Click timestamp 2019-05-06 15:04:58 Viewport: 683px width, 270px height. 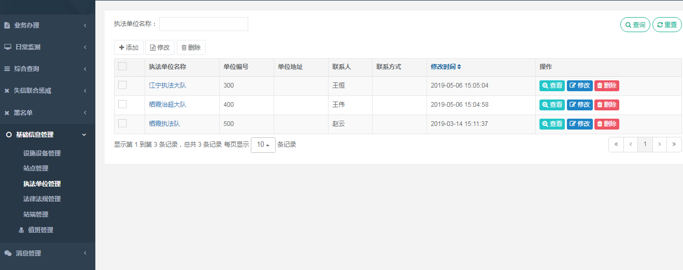pyautogui.click(x=460, y=105)
